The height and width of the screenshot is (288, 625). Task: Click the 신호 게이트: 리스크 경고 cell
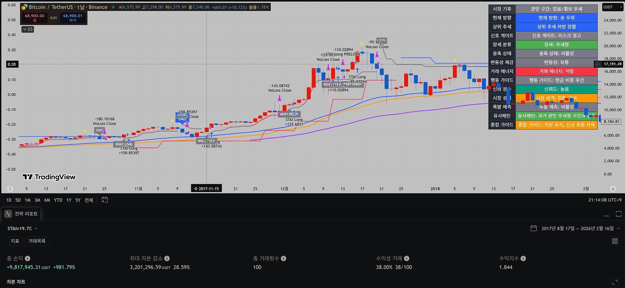[x=556, y=35]
